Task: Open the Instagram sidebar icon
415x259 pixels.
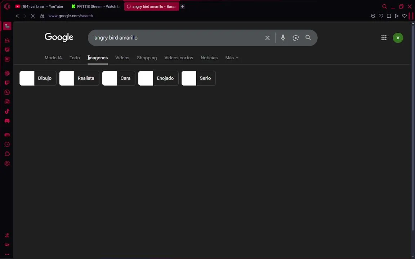Action: click(x=7, y=102)
